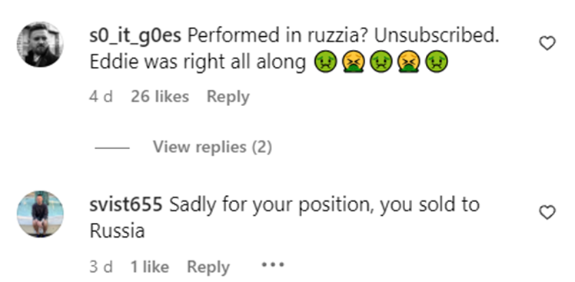The width and height of the screenshot is (575, 282).
Task: Click the 4 d timestamp
Action: (x=101, y=97)
